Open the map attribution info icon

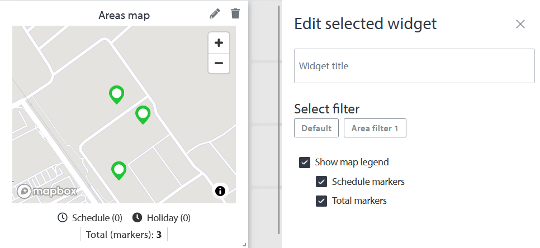click(x=220, y=191)
